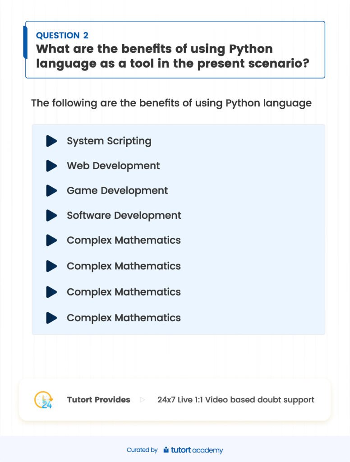Image resolution: width=350 pixels, height=462 pixels.
Task: Click the small outlined triangle after Tutort Provides
Action: 143,400
